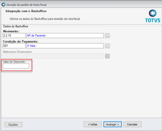Open the Movimento lookup ellipsis button
Image resolution: width=162 pixels, height=131 pixels.
107,36
